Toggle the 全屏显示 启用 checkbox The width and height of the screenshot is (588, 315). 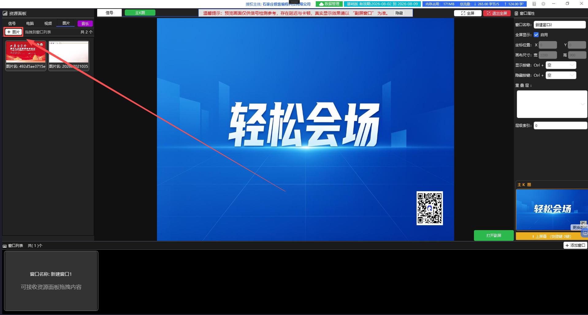536,35
